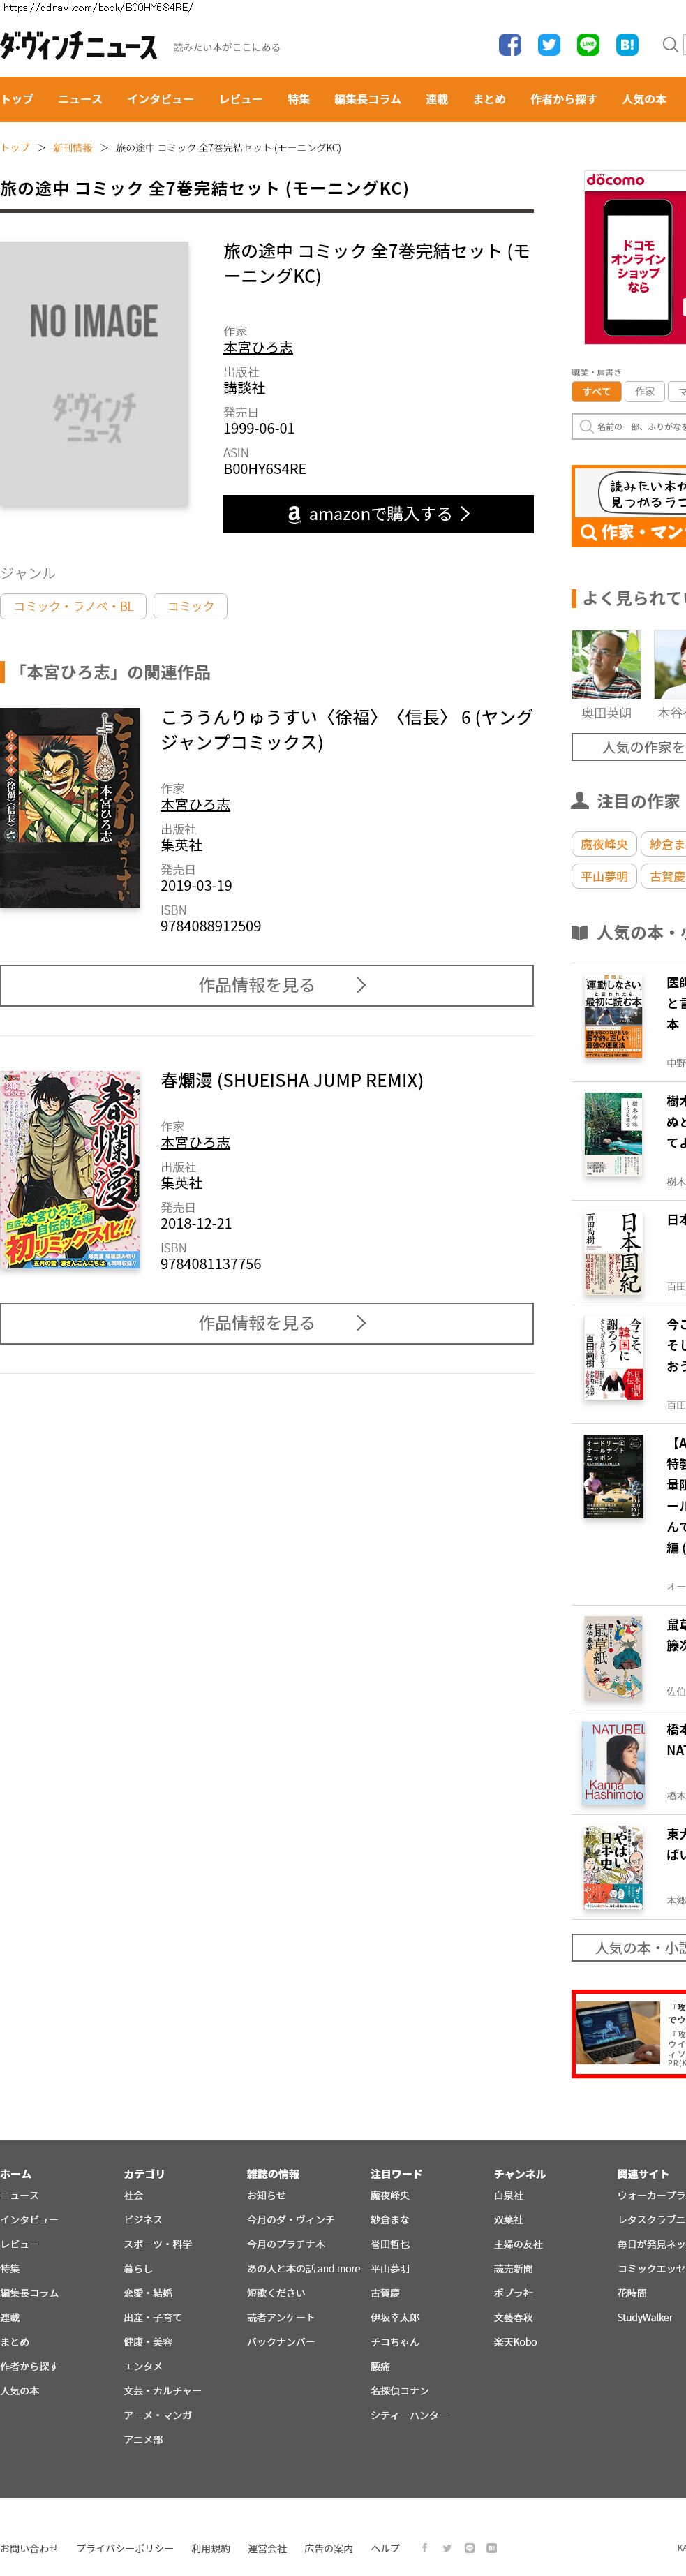
Task: Open the 春爛漫 book cover thumbnail
Action: point(70,1170)
